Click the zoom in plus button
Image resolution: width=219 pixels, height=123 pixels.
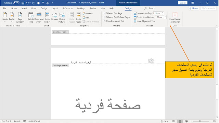pyautogui.click(x=210, y=121)
